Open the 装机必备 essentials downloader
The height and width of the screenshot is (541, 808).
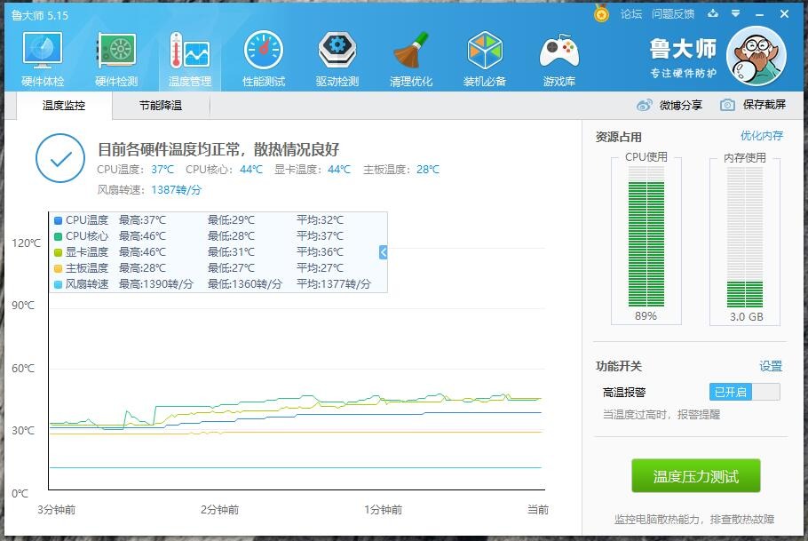485,58
